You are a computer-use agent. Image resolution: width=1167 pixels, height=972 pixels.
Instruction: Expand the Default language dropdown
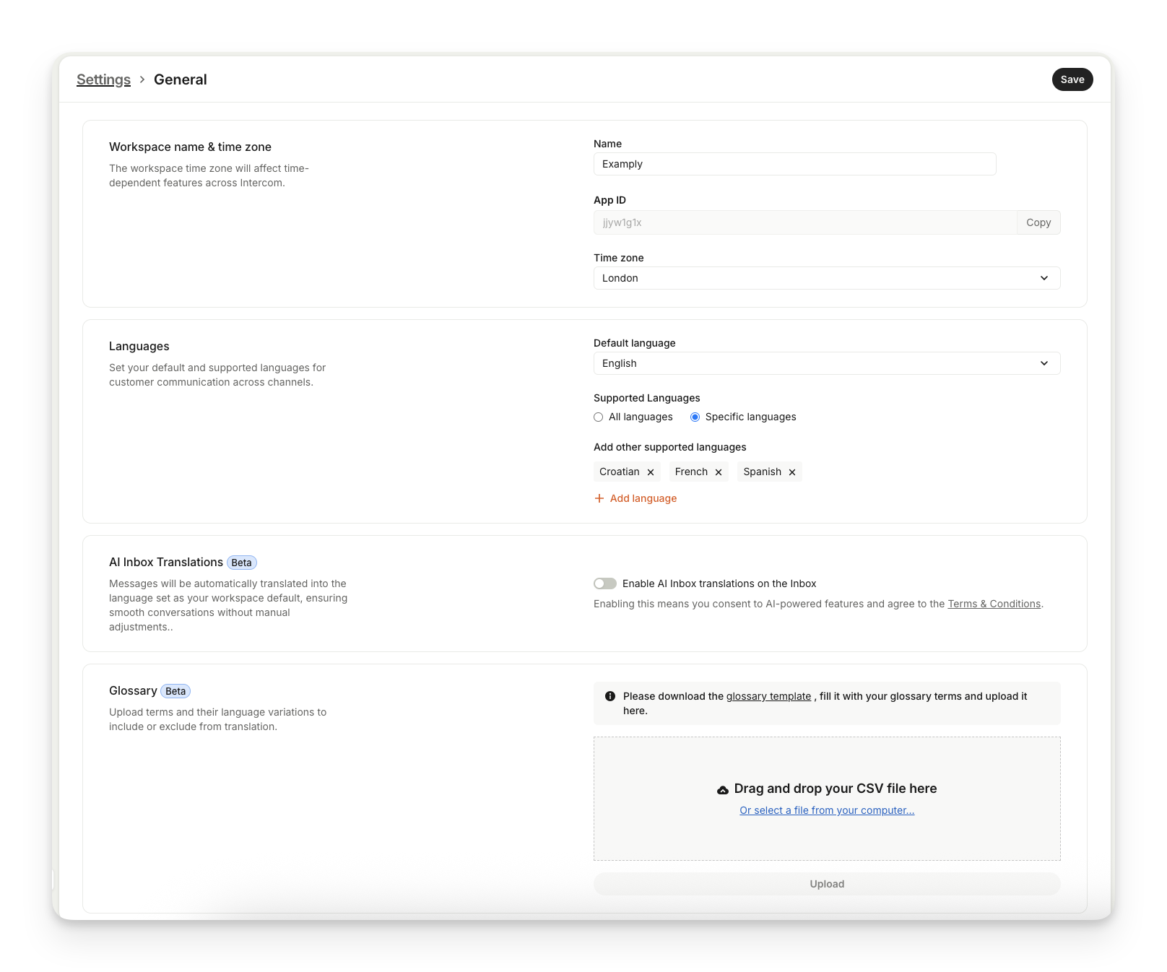coord(826,363)
